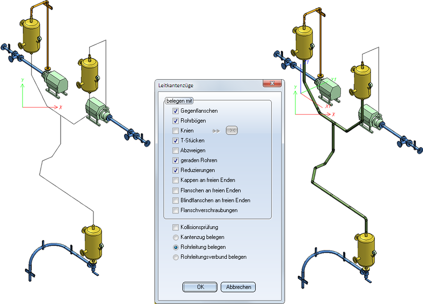423x304 pixels.
Task: Select the Rohrleitungsverbund belegen radio option
Action: coord(176,257)
